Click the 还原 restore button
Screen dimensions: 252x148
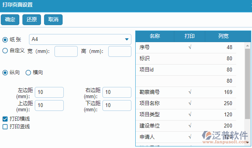click(32, 20)
